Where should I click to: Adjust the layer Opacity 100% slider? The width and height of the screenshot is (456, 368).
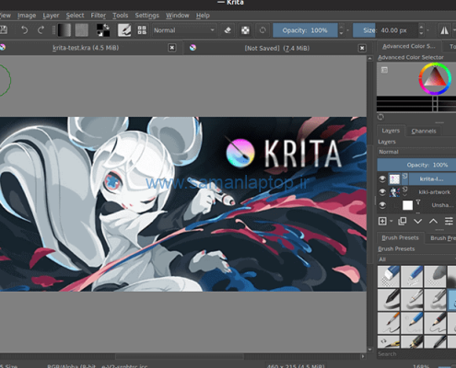coord(416,165)
